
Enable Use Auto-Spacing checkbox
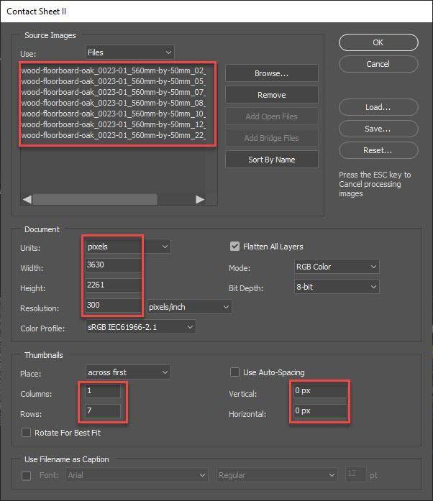[x=234, y=372]
